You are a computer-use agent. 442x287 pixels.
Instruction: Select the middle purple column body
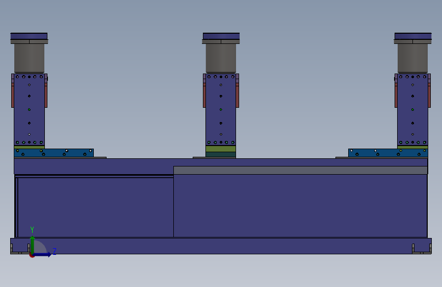tap(221, 110)
